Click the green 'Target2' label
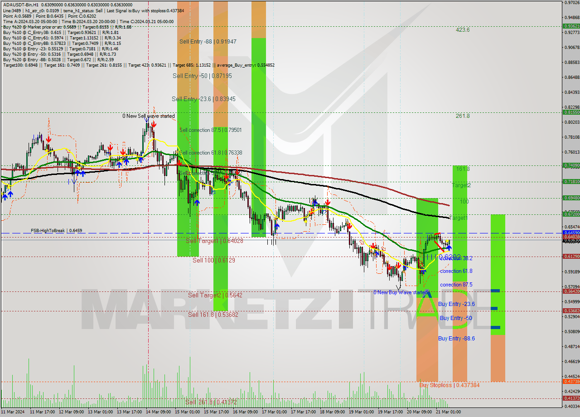This screenshot has width=580, height=417. click(461, 185)
